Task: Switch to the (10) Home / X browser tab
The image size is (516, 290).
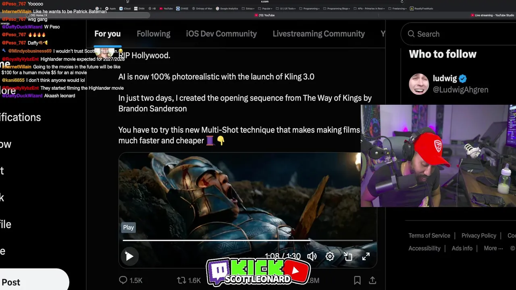Action: click(x=37, y=15)
